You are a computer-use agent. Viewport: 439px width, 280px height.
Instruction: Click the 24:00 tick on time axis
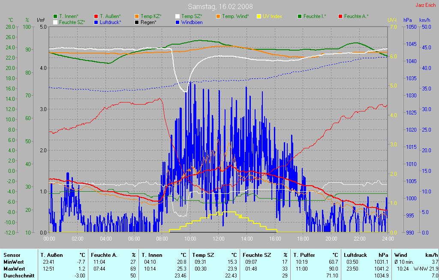388,239
